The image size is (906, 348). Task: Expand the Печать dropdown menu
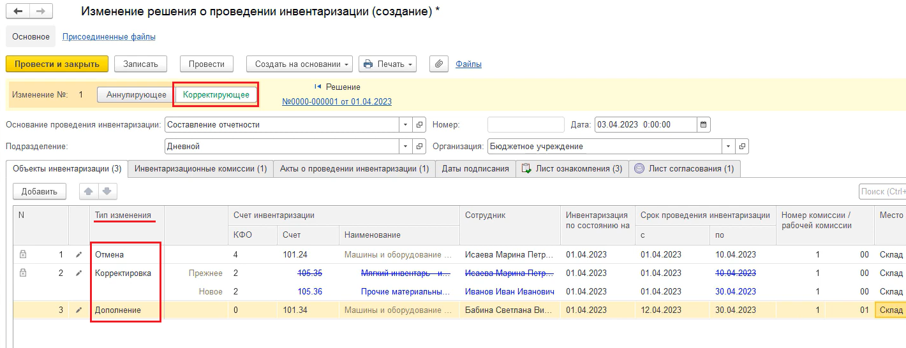(388, 64)
